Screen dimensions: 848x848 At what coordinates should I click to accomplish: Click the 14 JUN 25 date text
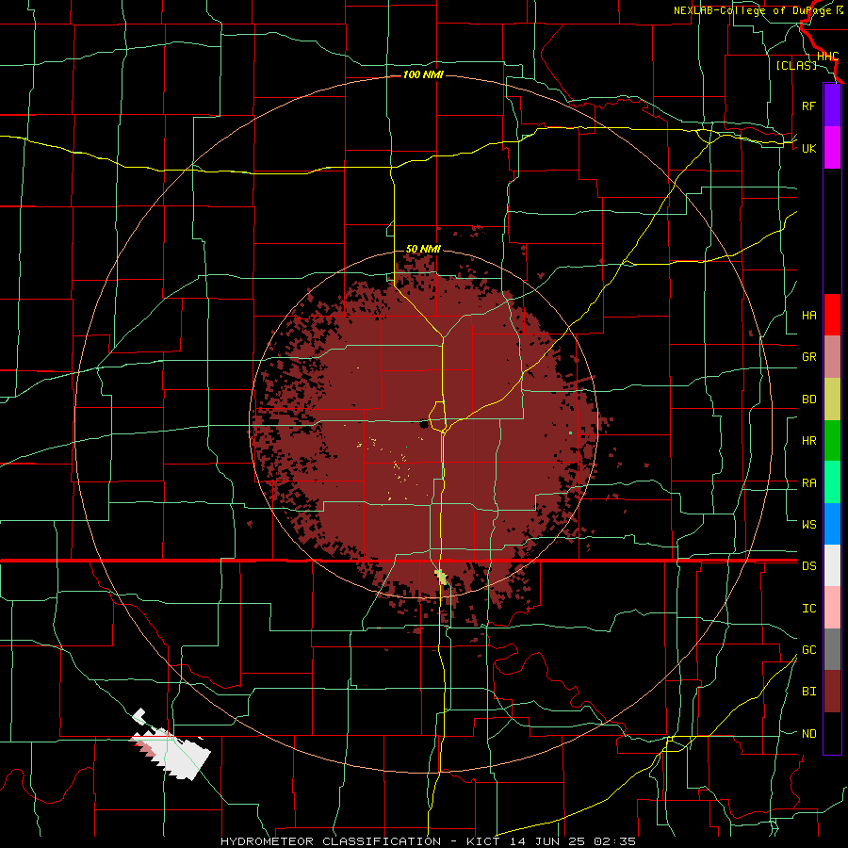pyautogui.click(x=547, y=841)
